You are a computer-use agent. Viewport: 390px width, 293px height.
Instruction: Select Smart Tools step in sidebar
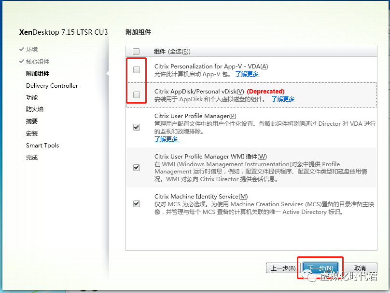(42, 145)
